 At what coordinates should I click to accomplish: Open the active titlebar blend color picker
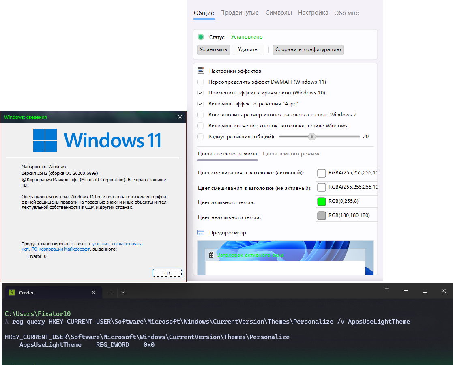pos(322,173)
